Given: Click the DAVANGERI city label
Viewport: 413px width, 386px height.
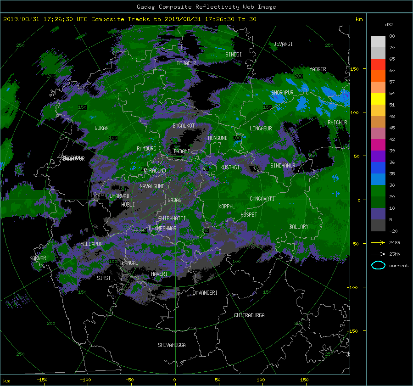Looking at the screenshot, I should point(205,293).
